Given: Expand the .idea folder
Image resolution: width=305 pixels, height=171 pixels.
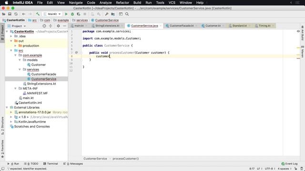Looking at the screenshot, I should 11,36.
